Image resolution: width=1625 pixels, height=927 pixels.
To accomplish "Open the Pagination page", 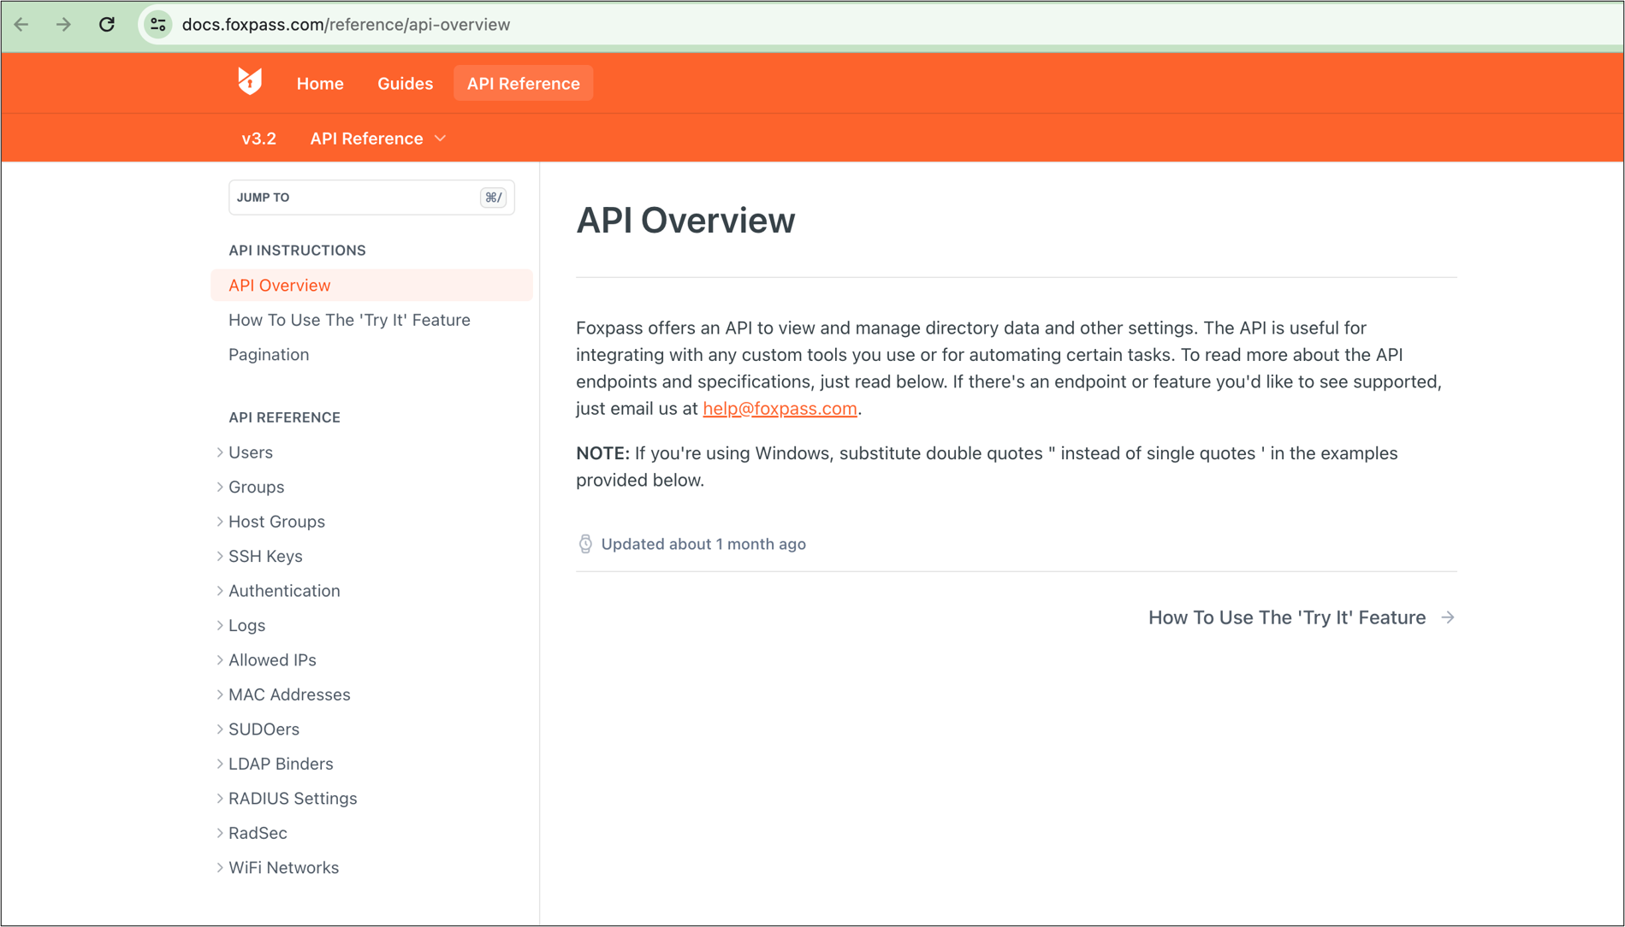I will coord(269,355).
